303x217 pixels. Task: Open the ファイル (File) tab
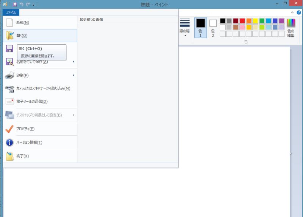pos(11,12)
